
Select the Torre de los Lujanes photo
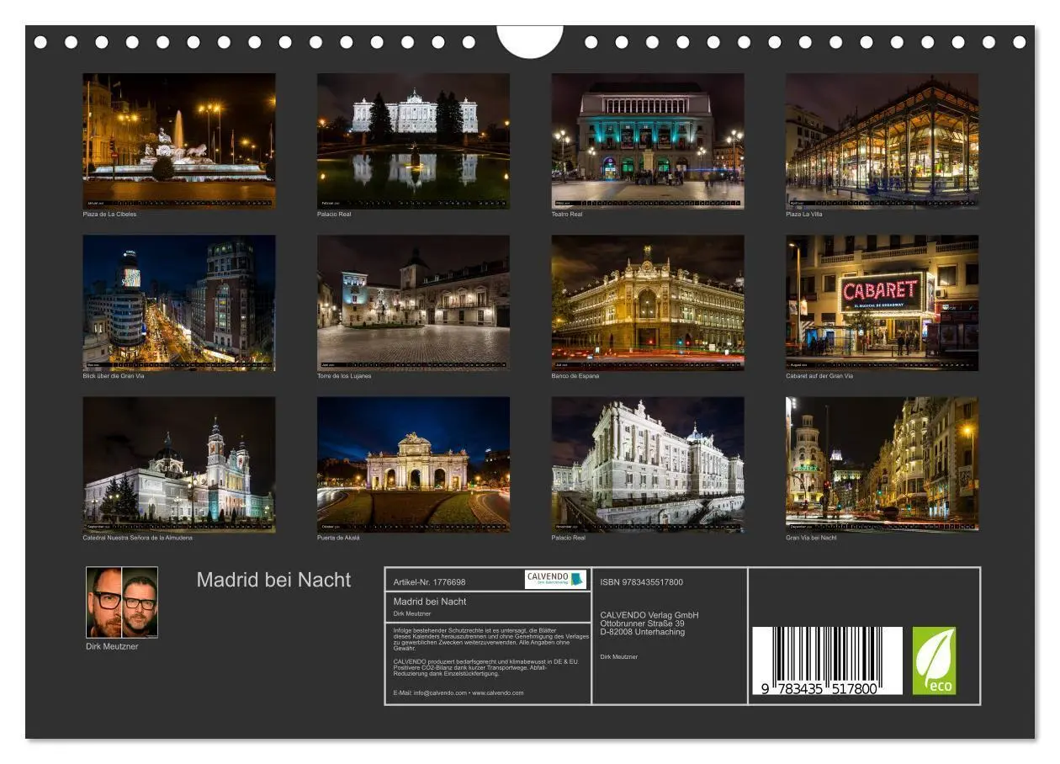(x=413, y=303)
